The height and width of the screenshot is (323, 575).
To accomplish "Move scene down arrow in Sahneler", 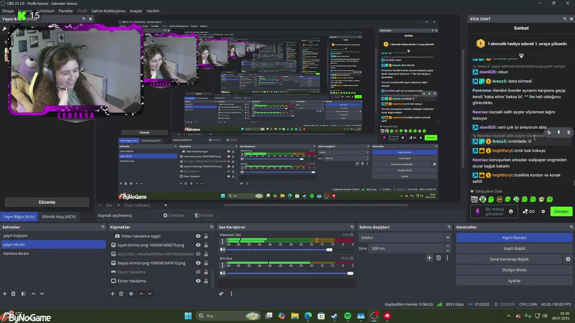I will [x=42, y=294].
